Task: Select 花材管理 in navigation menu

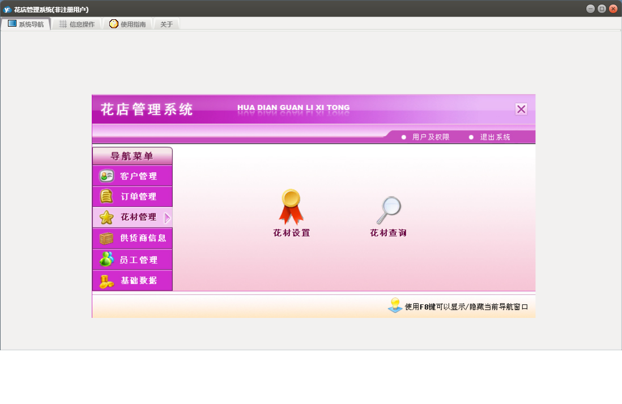Action: (133, 217)
